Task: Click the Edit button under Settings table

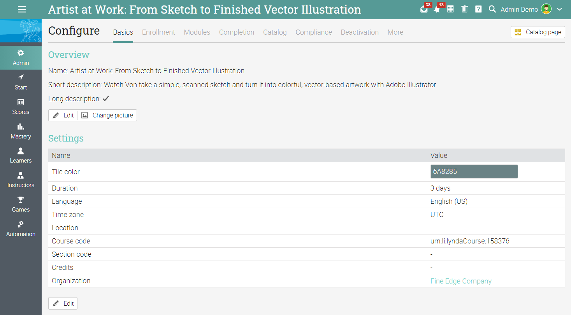Action: coord(63,303)
